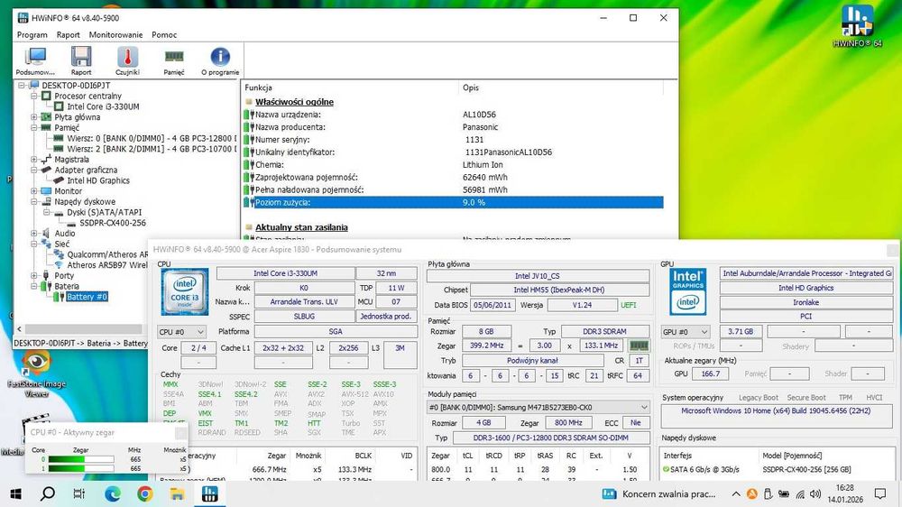Open the O programie info icon
The height and width of the screenshot is (507, 902).
pos(220,61)
